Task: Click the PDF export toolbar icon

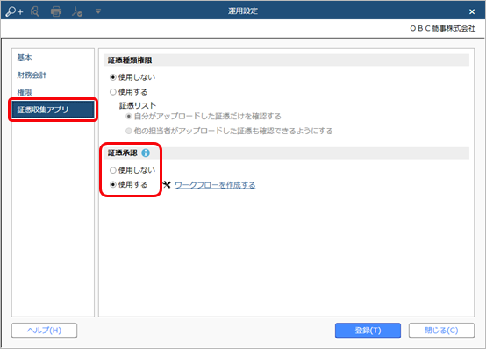Action: tap(77, 11)
